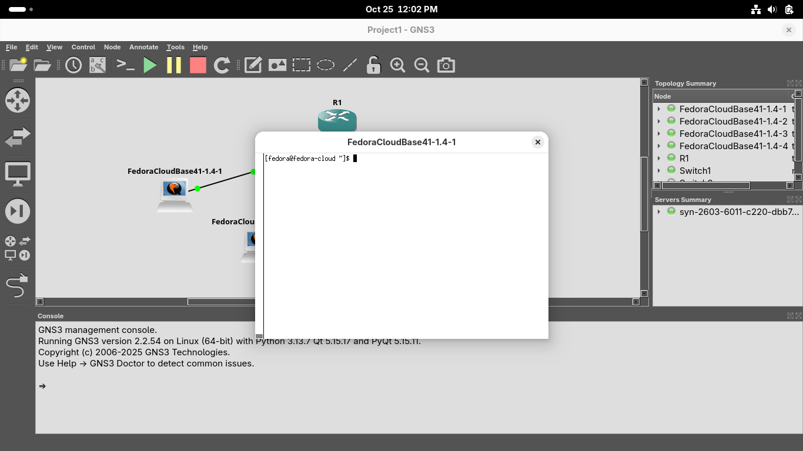
Task: Toggle the lock/unlock items padlock
Action: point(373,65)
